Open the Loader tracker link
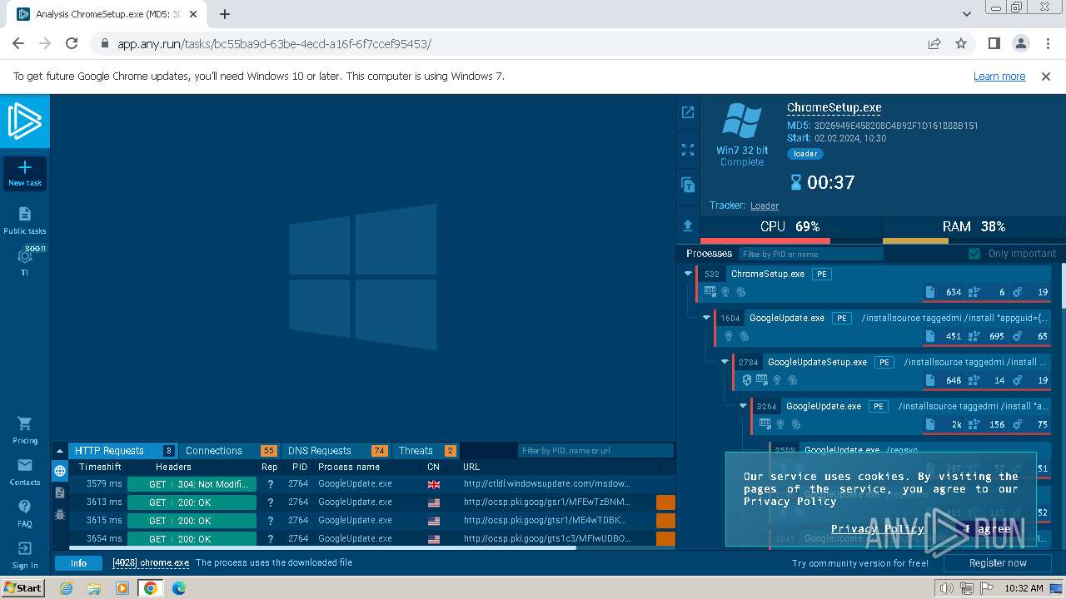 [765, 205]
